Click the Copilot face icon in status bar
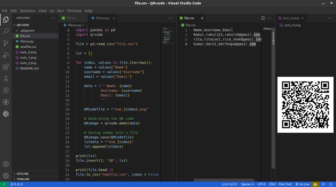The width and height of the screenshot is (336, 187). coord(315,184)
